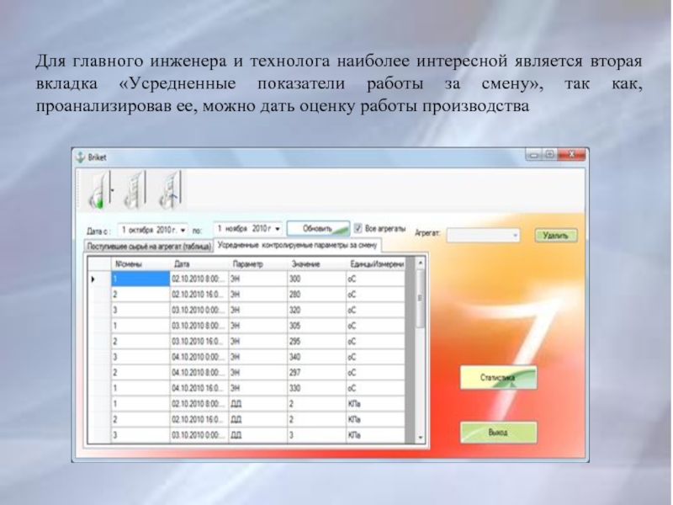Open the "по" end date picker dropdown
This screenshot has width=673, height=505.
point(278,229)
